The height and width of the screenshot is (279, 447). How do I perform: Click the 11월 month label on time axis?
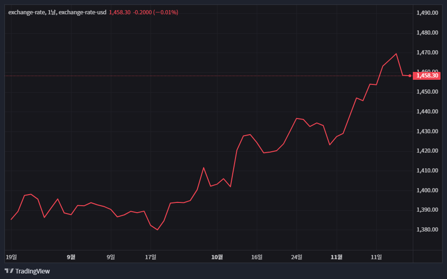point(337,257)
